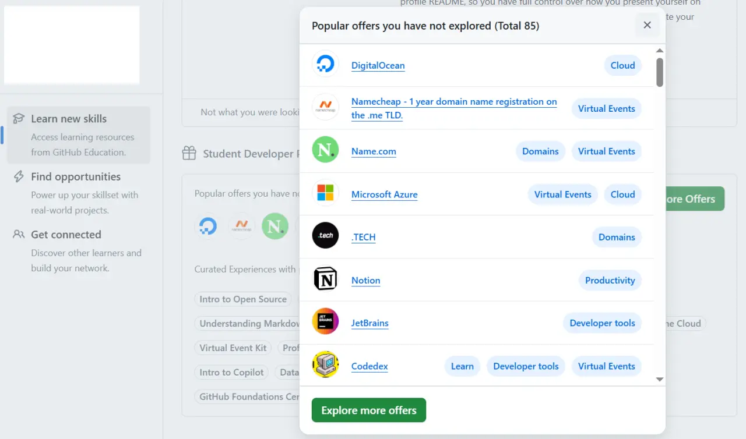746x439 pixels.
Task: Select Find opportunities in the sidebar
Action: click(79, 193)
